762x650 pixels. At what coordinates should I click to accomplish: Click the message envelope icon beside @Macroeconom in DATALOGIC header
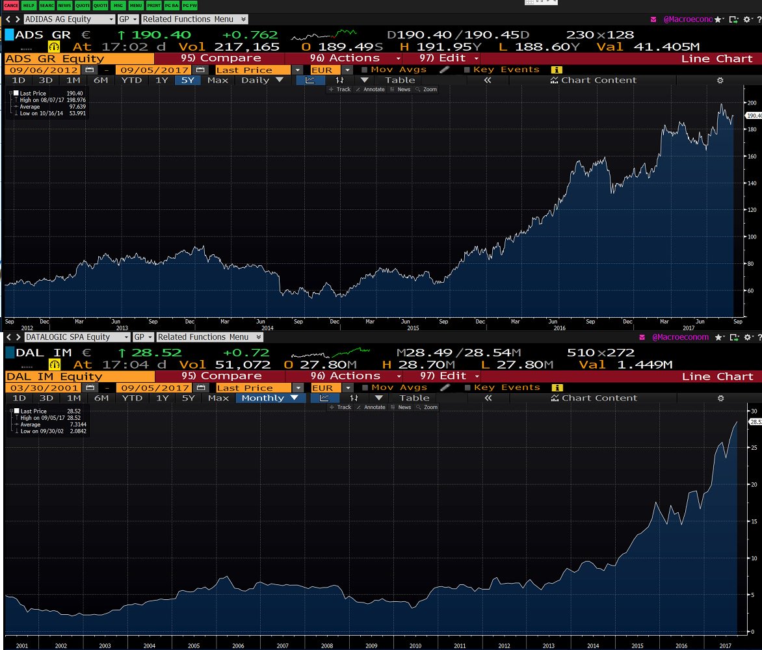tap(642, 337)
